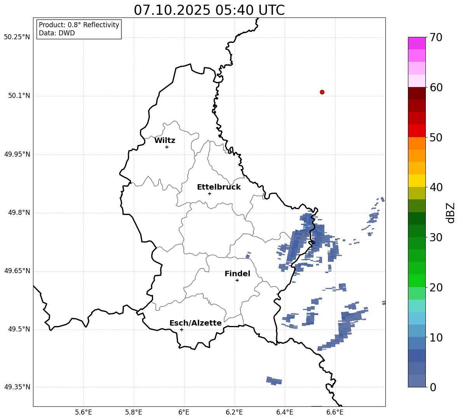This screenshot has height=420, width=460.
Task: Click the 'Data: DWD' text
Action: 57,33
